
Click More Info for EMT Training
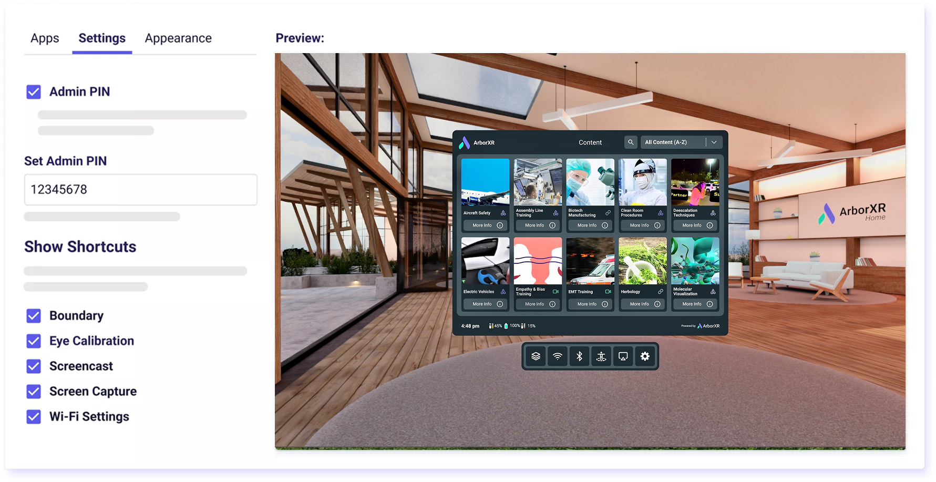pos(591,304)
